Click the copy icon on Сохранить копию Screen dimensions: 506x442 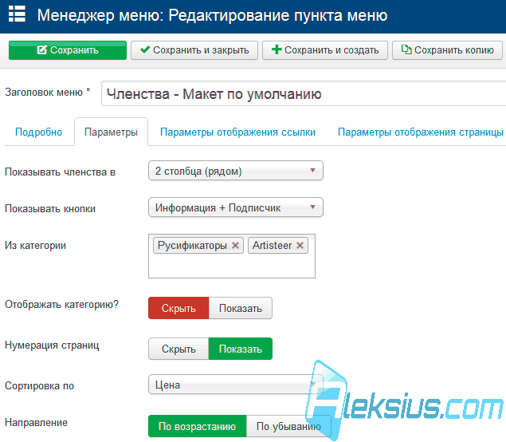[x=406, y=49]
